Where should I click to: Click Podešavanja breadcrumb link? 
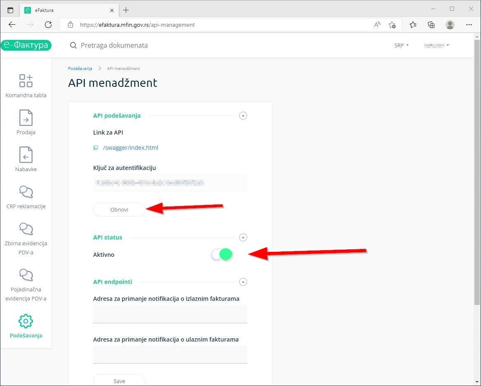pyautogui.click(x=80, y=68)
